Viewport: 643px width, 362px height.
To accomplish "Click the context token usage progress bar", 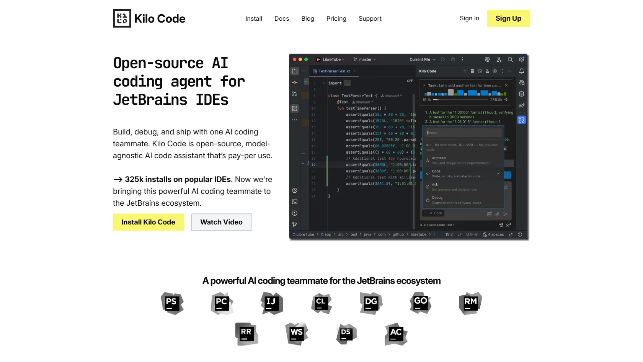I will tap(461, 100).
